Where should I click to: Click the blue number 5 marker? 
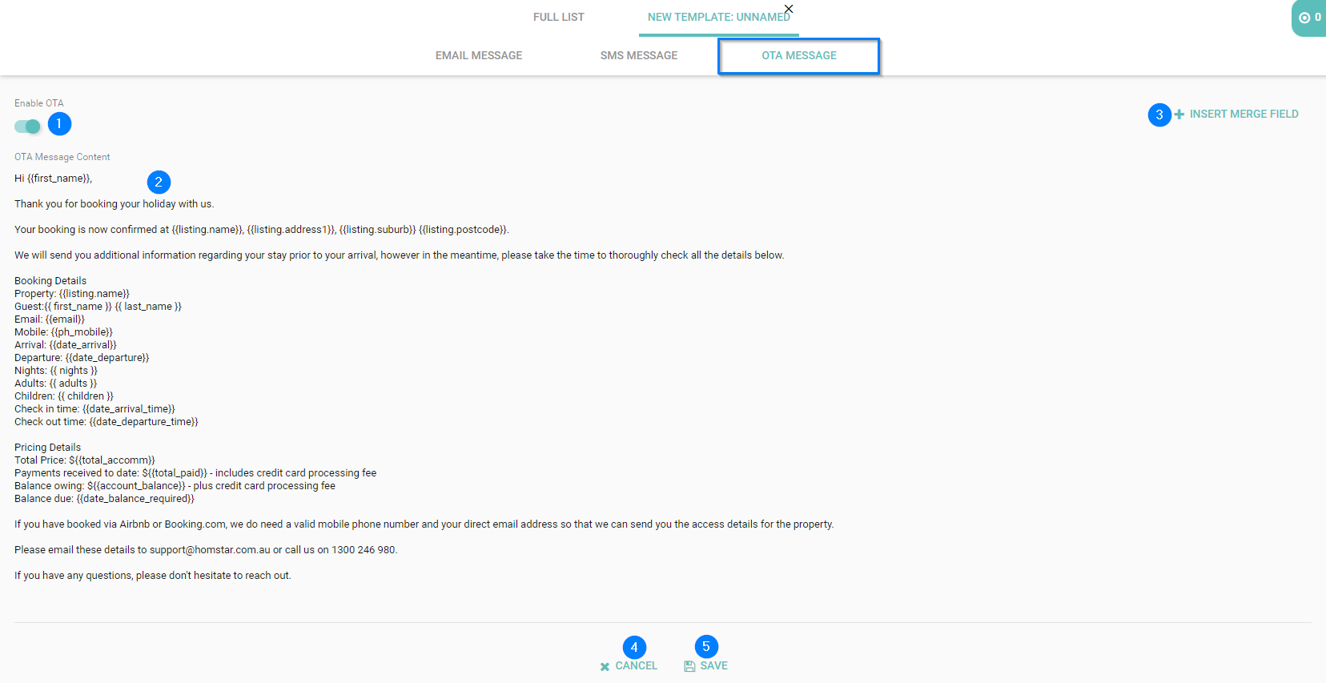tap(705, 646)
